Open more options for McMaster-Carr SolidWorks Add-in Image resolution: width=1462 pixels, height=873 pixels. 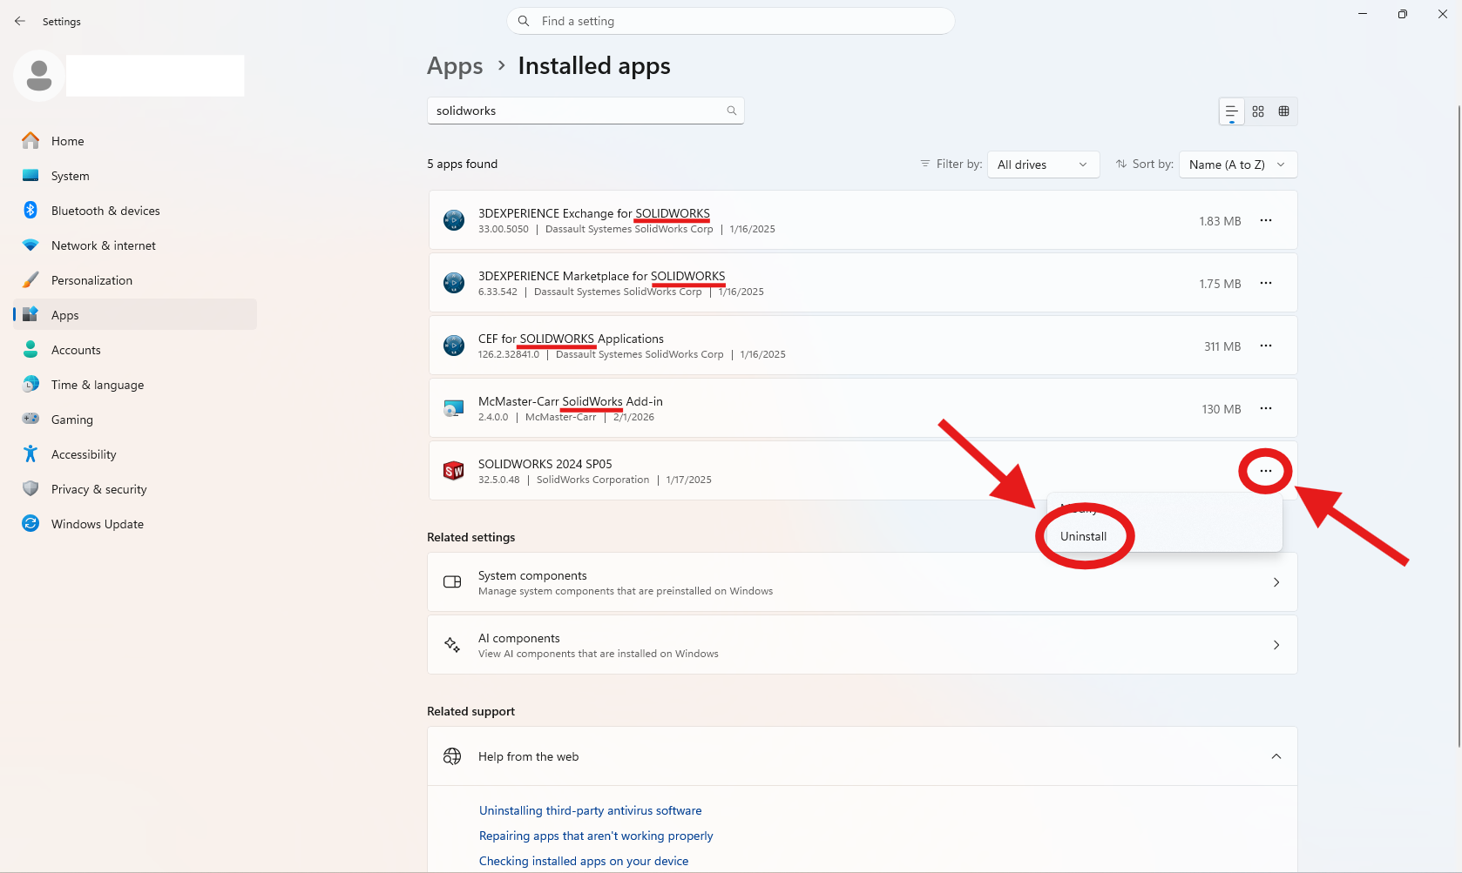[x=1266, y=408]
